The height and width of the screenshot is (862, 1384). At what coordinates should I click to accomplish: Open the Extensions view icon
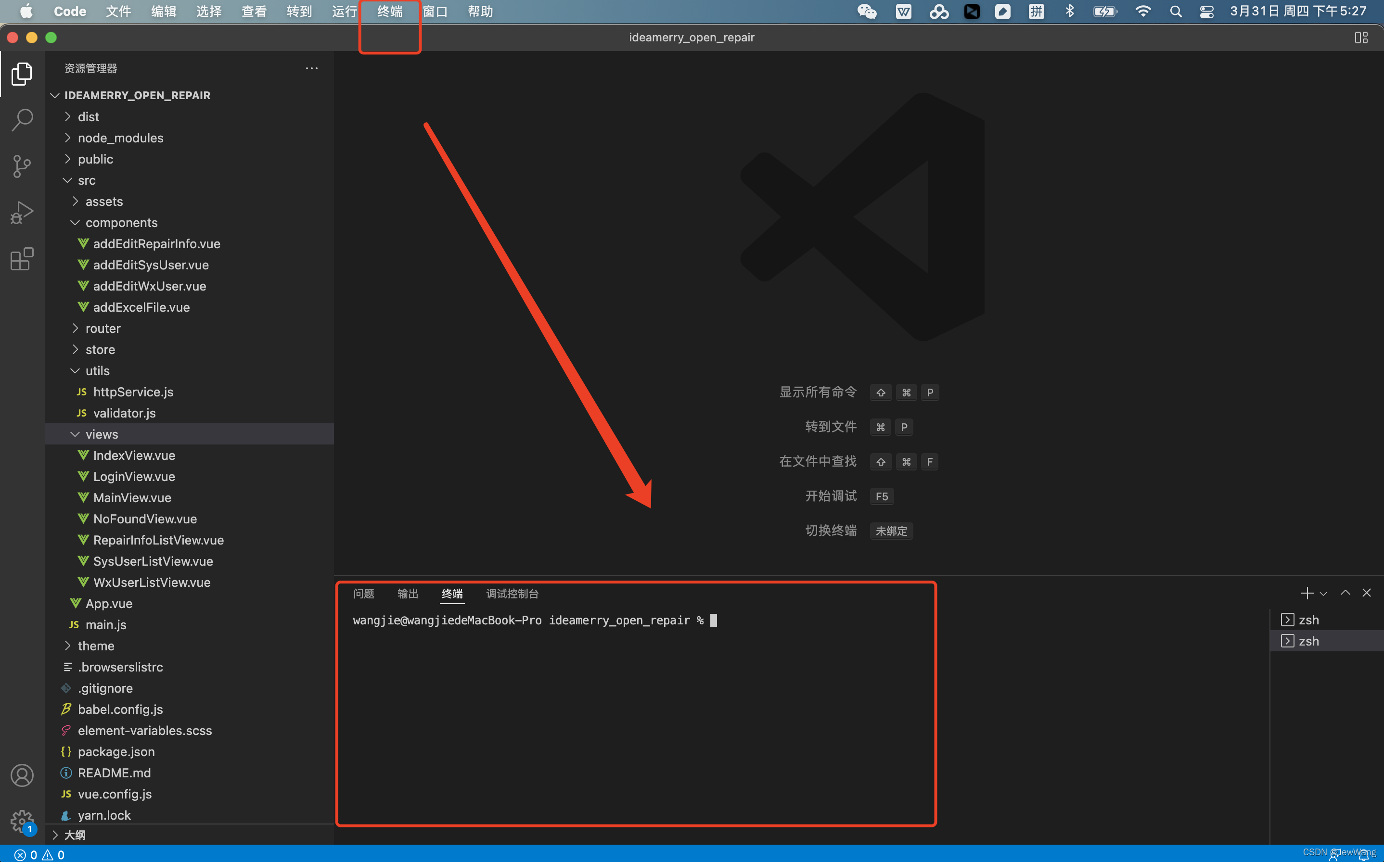pos(22,259)
